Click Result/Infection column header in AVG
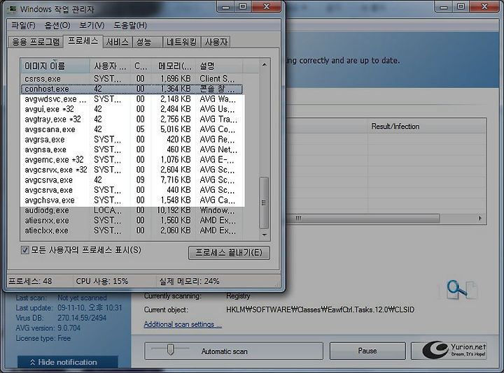This screenshot has height=373, width=504. pos(427,126)
